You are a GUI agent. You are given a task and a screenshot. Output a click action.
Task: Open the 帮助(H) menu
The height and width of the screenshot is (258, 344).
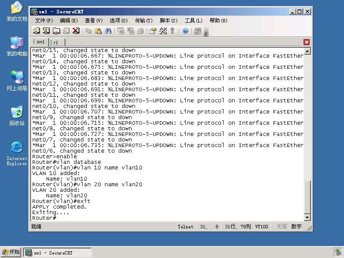(218, 21)
